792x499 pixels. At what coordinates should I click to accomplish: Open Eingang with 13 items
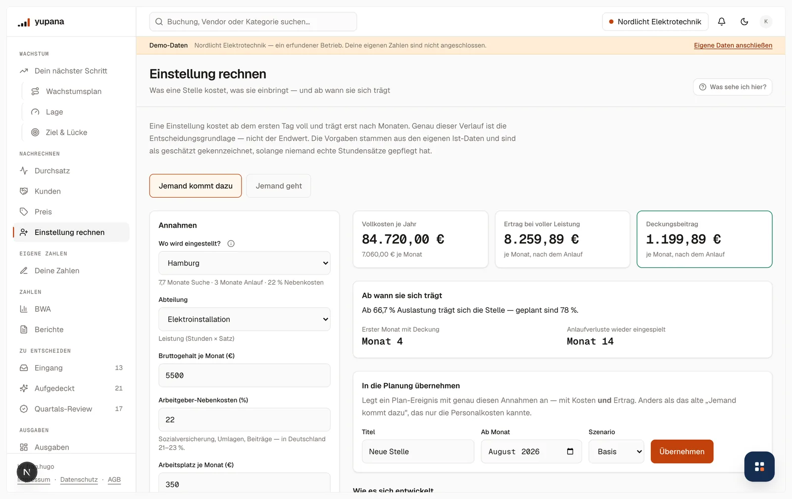tap(71, 368)
